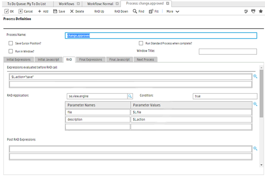Click the Fill icon in toolbar
The width and height of the screenshot is (265, 177).
[x=151, y=12]
